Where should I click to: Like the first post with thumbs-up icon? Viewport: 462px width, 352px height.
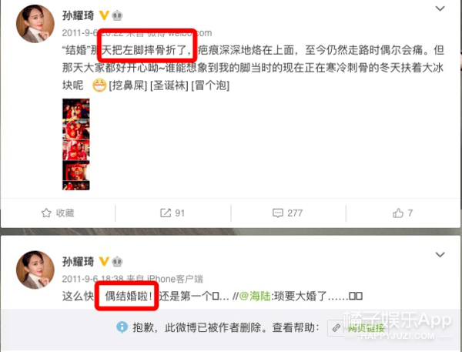[398, 213]
